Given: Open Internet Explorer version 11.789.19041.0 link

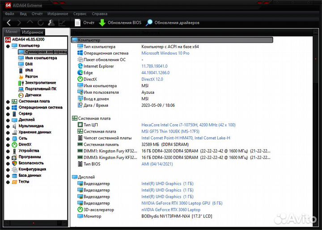Looking at the screenshot, I should click(x=154, y=66).
